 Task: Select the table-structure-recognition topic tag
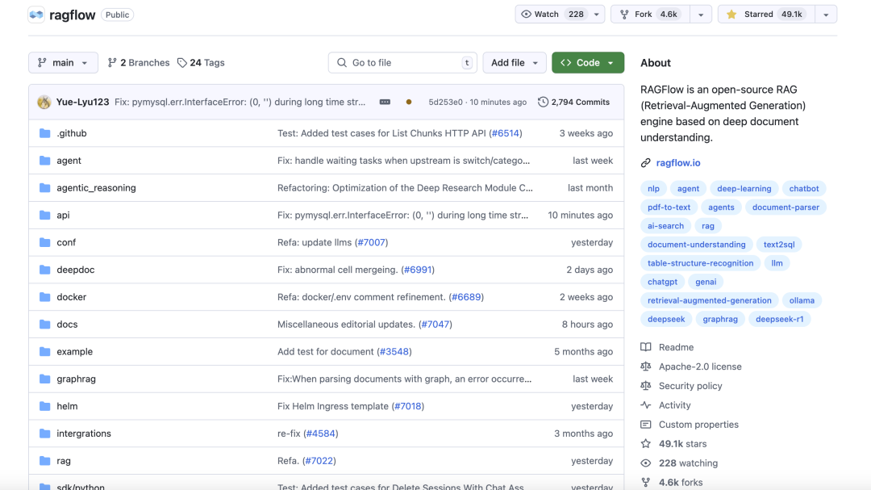click(x=701, y=263)
